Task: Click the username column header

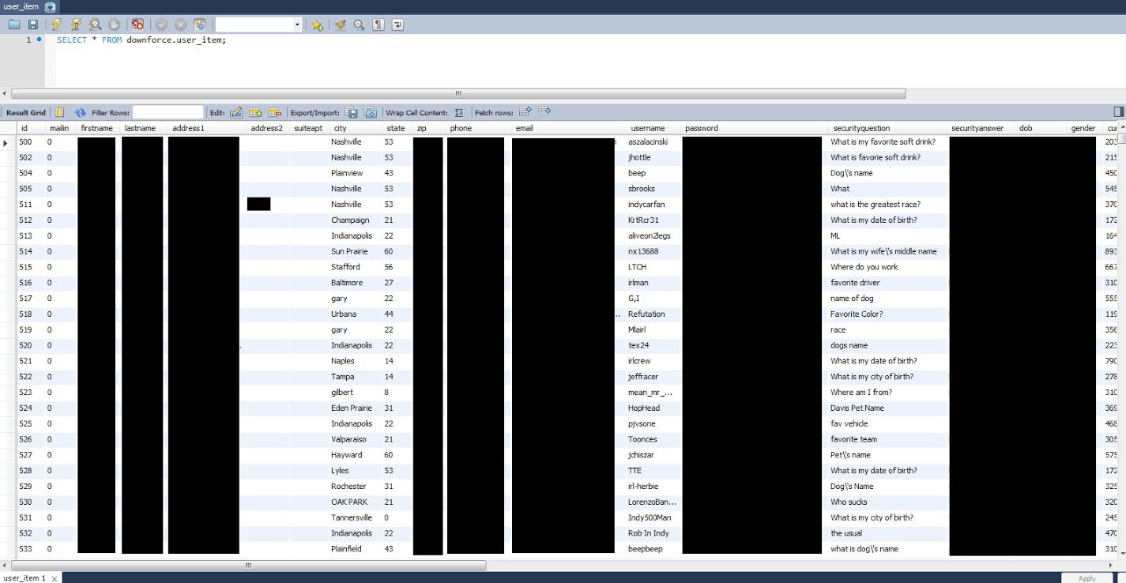Action: pyautogui.click(x=646, y=128)
